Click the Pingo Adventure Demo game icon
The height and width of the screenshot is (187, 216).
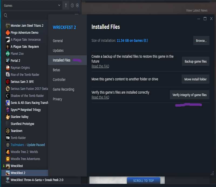pyautogui.click(x=8, y=33)
